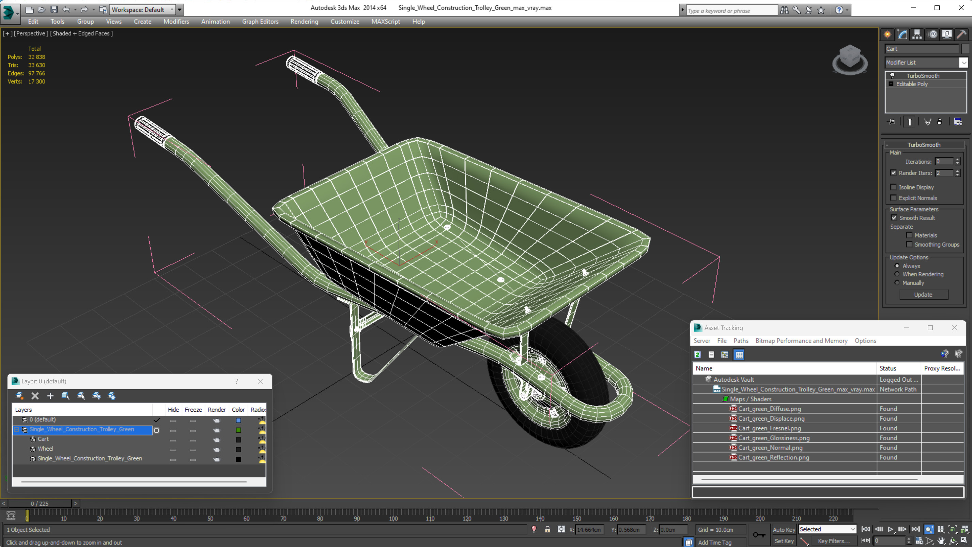Toggle Smooth Result checkbox

[x=894, y=217]
